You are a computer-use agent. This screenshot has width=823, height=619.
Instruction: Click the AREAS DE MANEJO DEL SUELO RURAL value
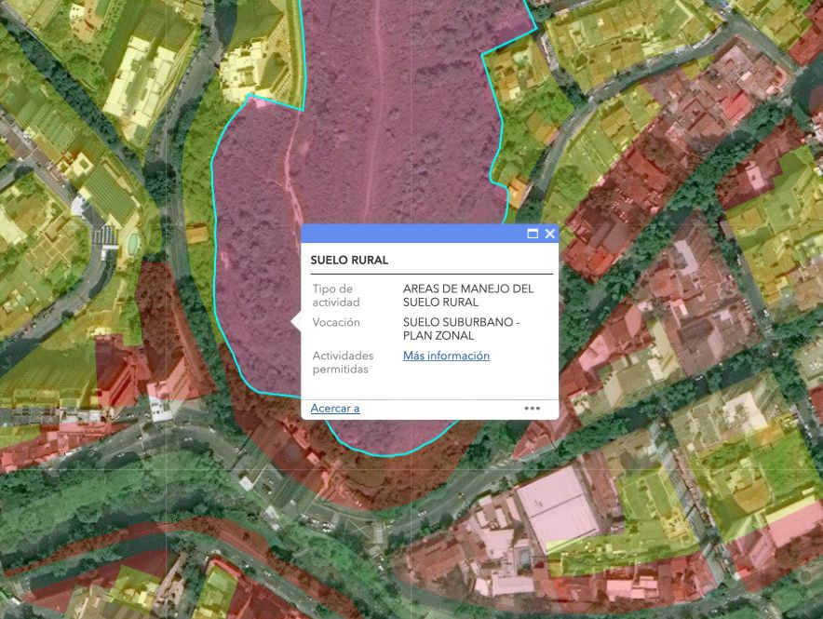(468, 296)
